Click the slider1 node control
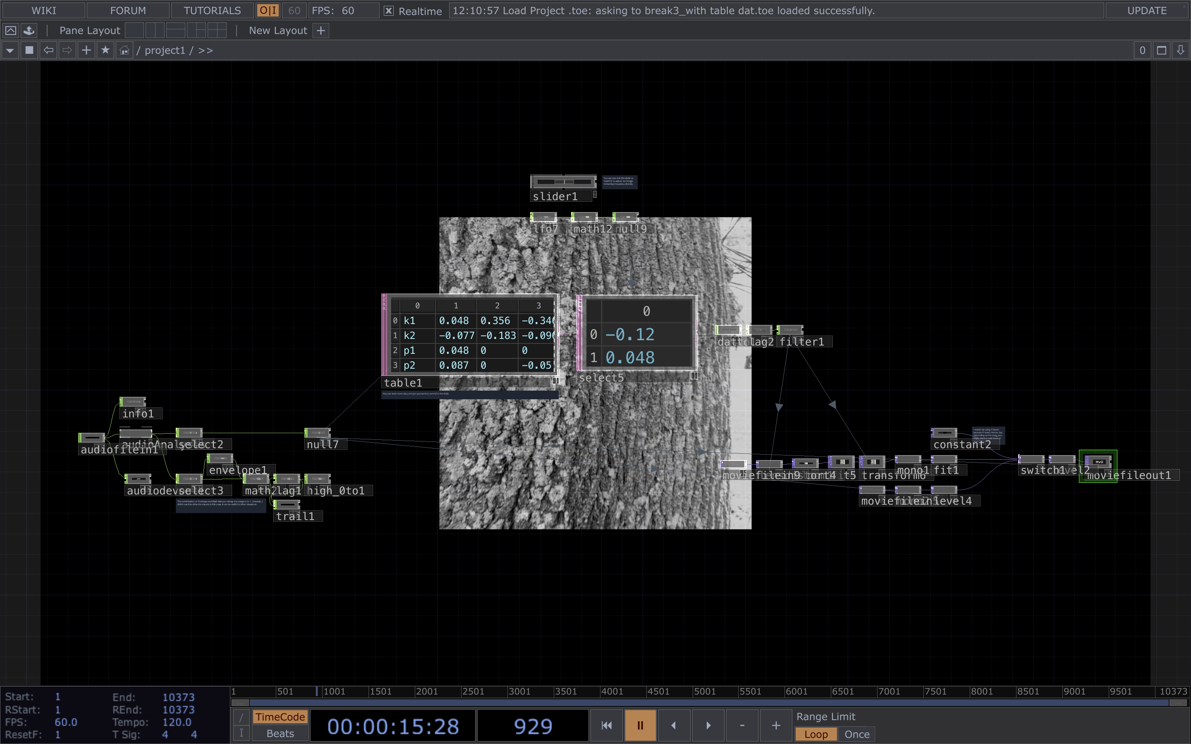The image size is (1191, 744). [x=564, y=182]
